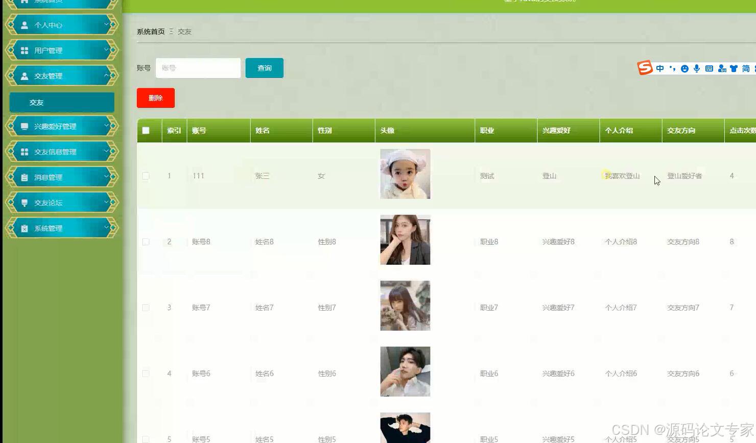Screen dimensions: 756x443
Task: Expand the 个人中心 menu chevron
Action: click(106, 24)
